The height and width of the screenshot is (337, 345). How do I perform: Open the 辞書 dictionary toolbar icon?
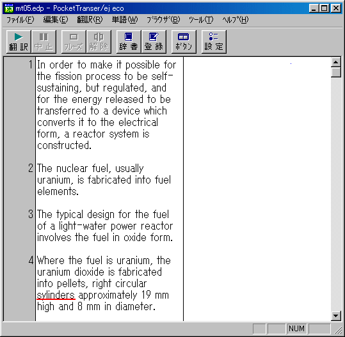pyautogui.click(x=129, y=42)
